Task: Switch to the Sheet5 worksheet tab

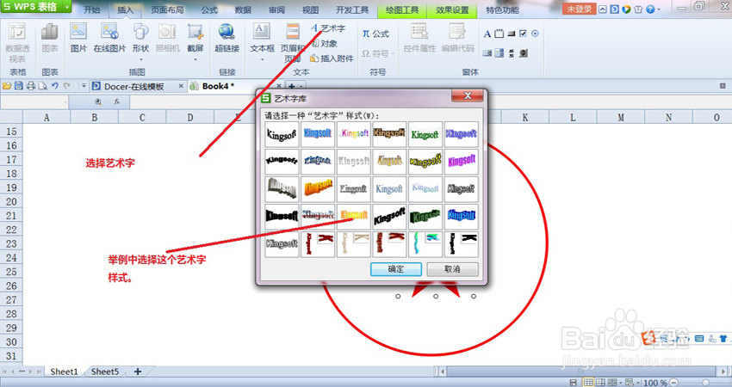Action: (x=105, y=372)
